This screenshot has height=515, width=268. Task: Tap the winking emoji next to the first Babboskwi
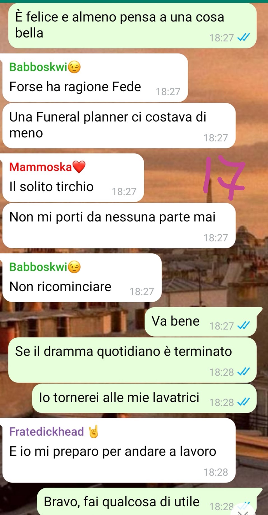pyautogui.click(x=74, y=67)
